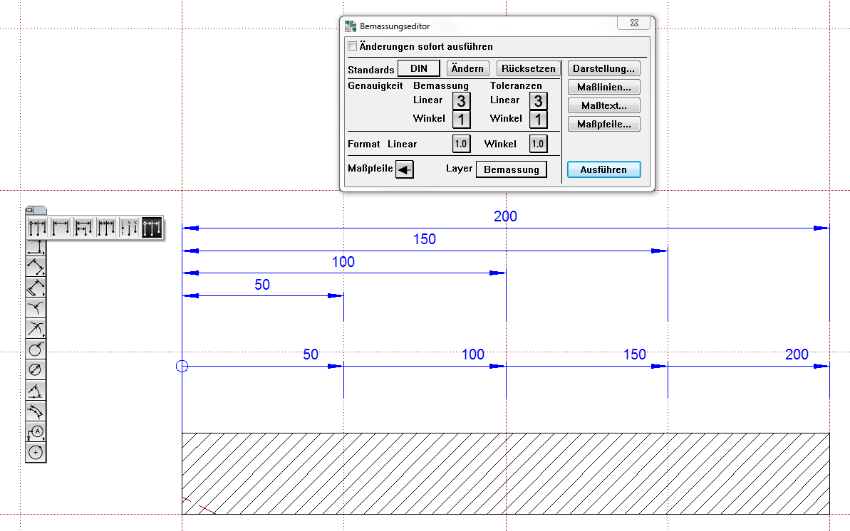The width and height of the screenshot is (850, 531).
Task: Select the vertical dimension tool
Action: (x=36, y=248)
